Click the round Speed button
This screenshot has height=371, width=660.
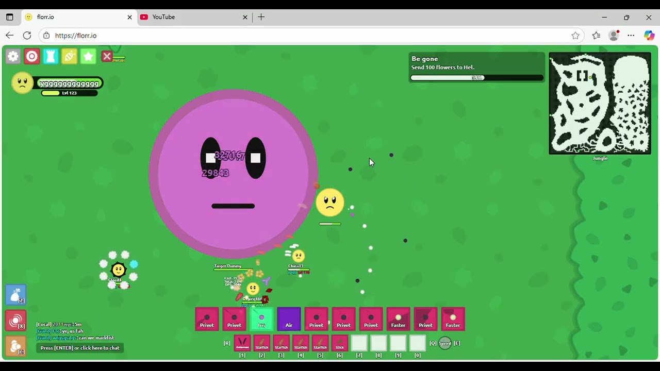click(445, 343)
